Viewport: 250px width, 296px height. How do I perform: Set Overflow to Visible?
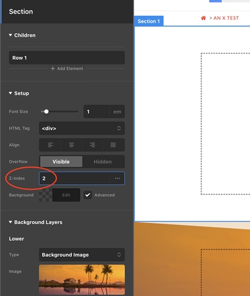point(61,162)
